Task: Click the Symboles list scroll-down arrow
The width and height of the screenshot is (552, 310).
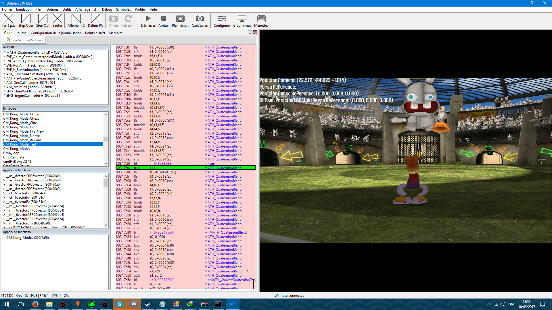Action: [x=106, y=163]
